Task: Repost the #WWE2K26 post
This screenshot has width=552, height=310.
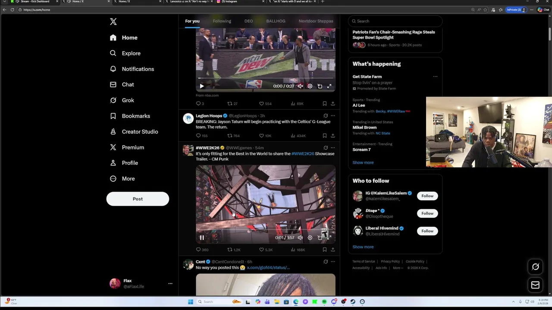Action: 234,250
